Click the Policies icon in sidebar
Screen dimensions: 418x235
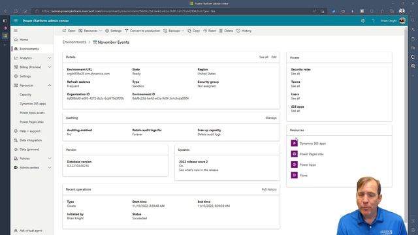[x=16, y=159]
